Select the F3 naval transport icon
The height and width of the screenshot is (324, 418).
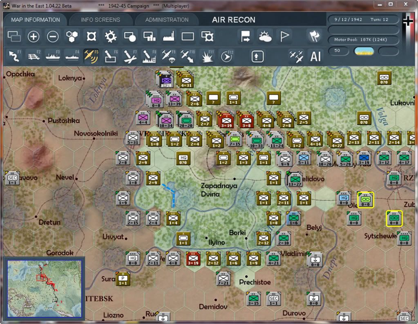(53, 56)
